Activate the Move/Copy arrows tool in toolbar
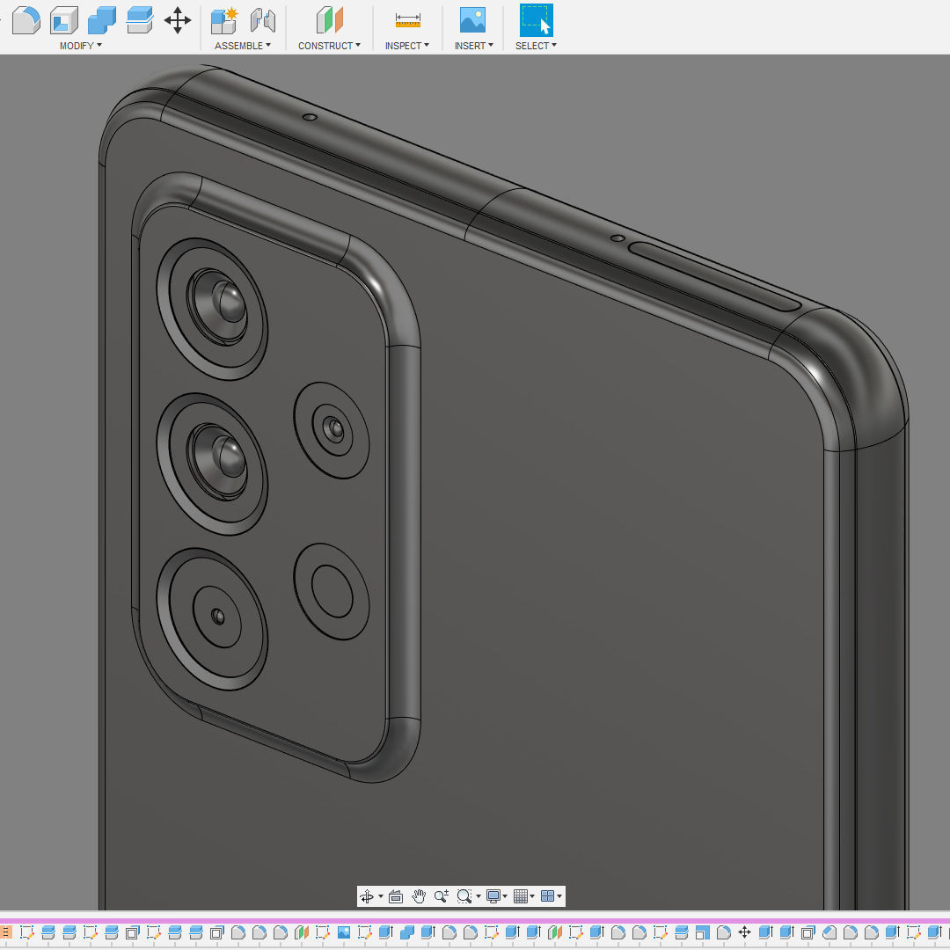The width and height of the screenshot is (950, 950). 178,20
